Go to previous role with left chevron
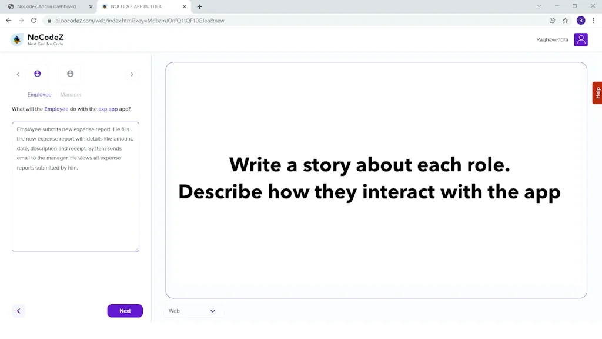Image resolution: width=602 pixels, height=339 pixels. (x=18, y=74)
